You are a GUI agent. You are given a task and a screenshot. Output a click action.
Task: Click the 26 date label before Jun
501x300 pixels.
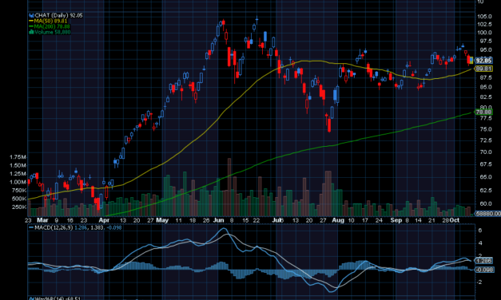tap(206, 220)
